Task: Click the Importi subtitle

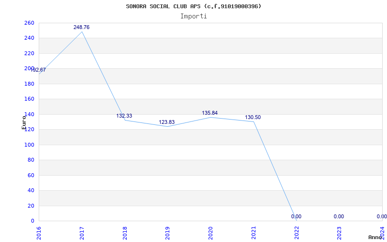Action: 193,16
